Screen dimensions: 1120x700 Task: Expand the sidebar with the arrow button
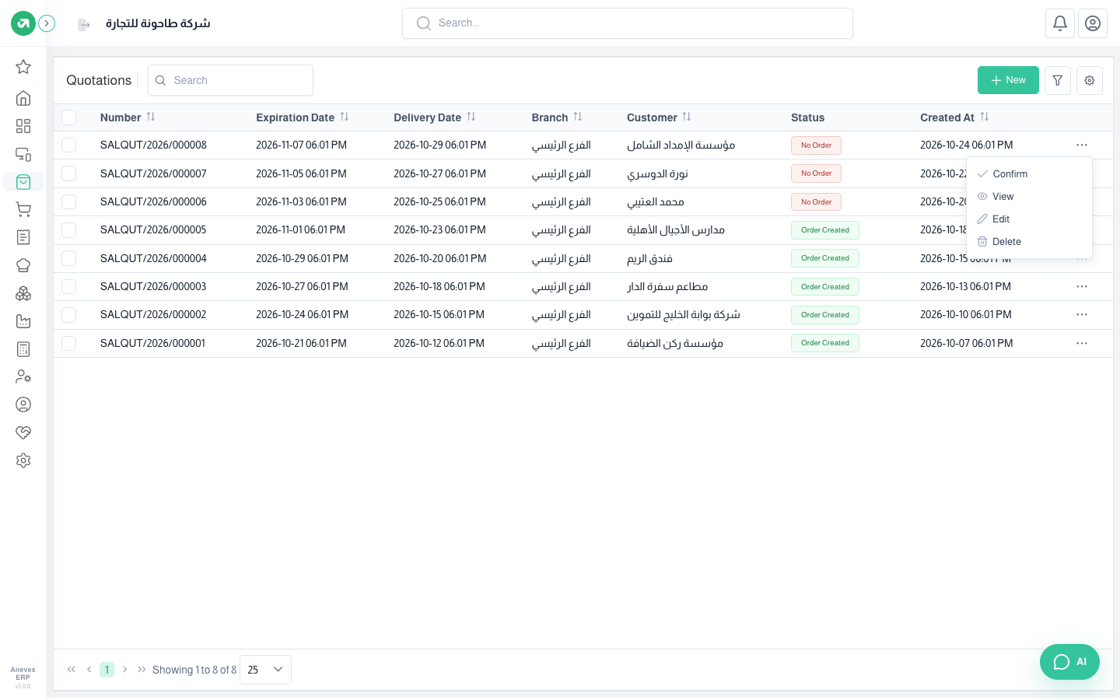[x=47, y=23]
